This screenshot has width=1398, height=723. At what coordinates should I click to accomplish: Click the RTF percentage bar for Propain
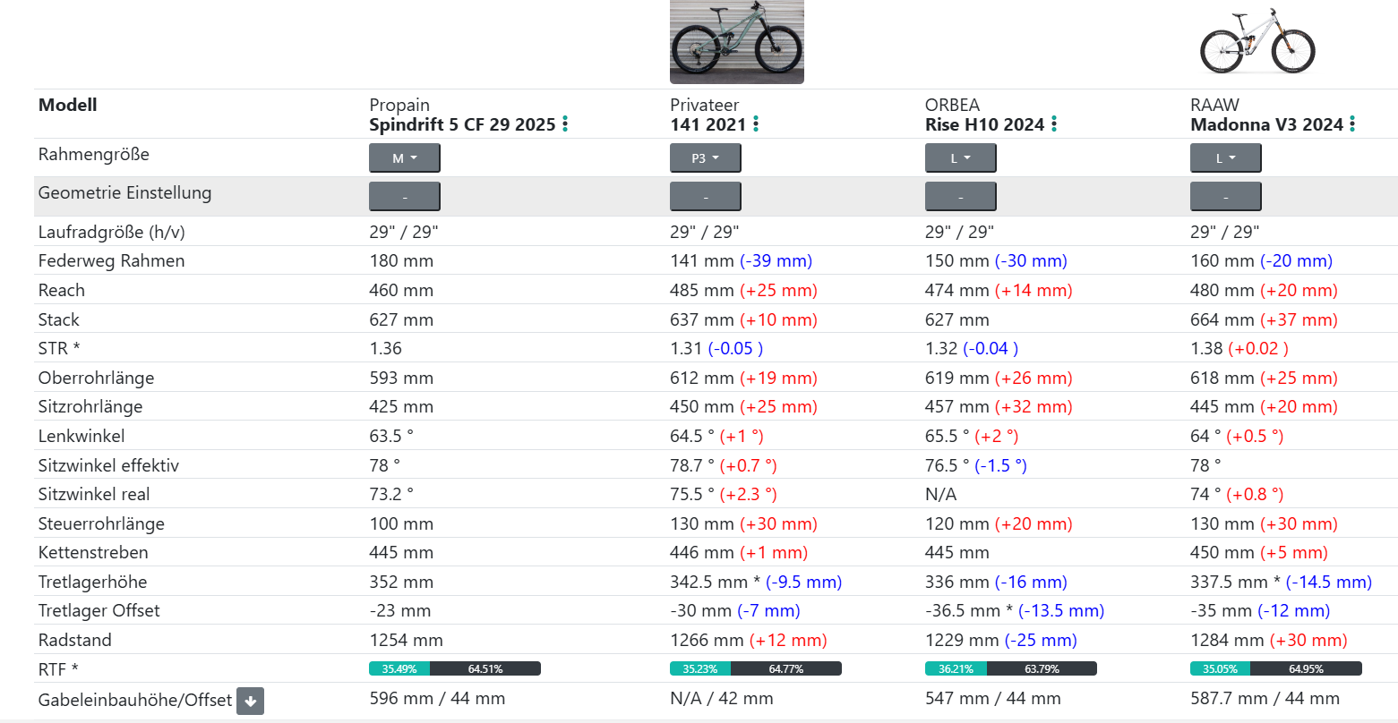tap(453, 668)
